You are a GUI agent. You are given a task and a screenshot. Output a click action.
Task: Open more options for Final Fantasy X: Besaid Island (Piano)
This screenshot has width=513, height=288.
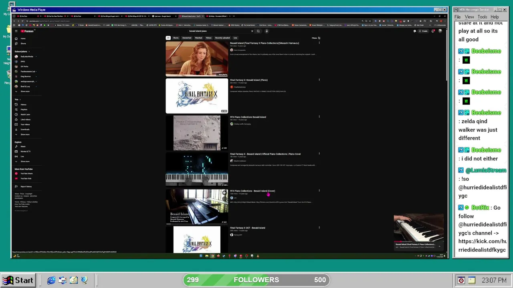[319, 80]
